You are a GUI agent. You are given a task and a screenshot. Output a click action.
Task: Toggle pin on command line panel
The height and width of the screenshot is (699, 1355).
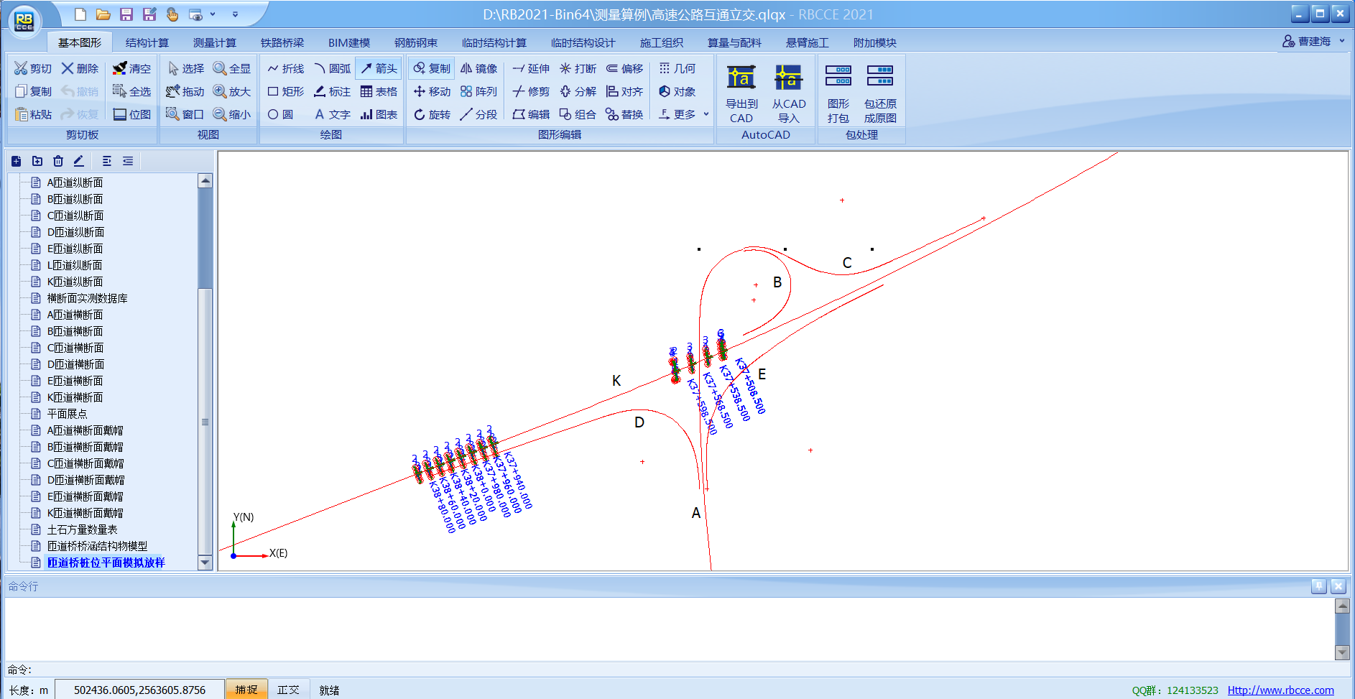[x=1318, y=586]
